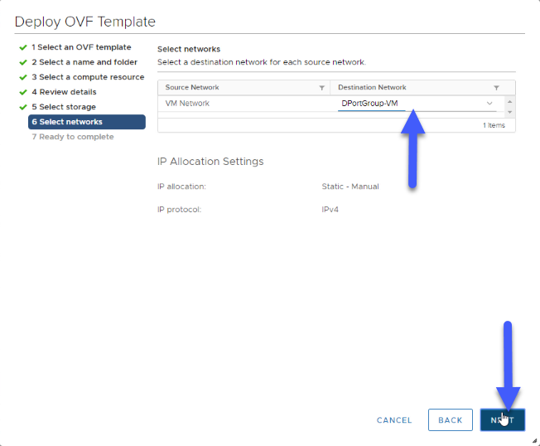
Task: Click the Cancel link
Action: point(394,420)
